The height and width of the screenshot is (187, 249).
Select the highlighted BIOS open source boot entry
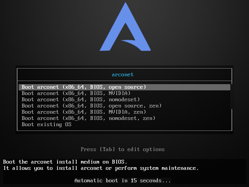tap(124, 87)
